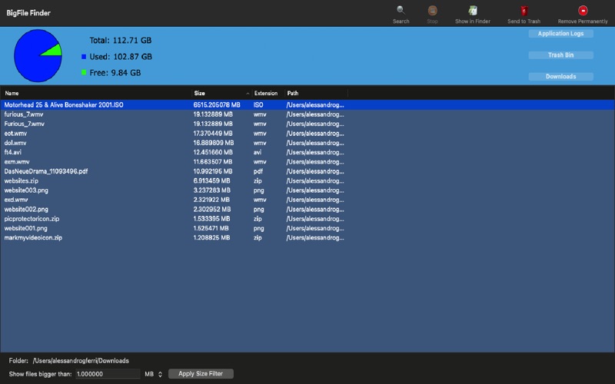
Task: Click the 17.370449 MB size cell
Action: click(213, 134)
